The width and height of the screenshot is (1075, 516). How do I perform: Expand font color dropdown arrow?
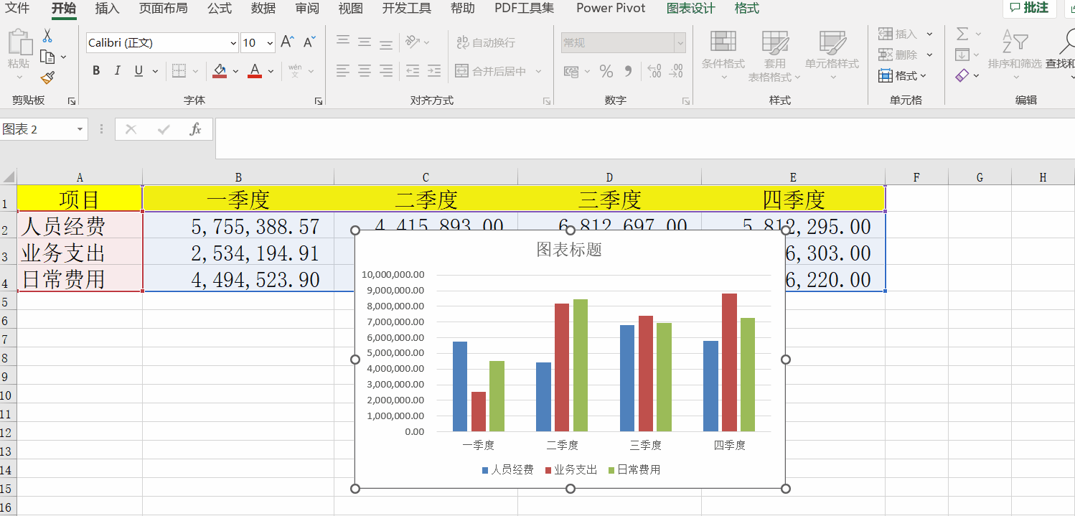point(271,71)
